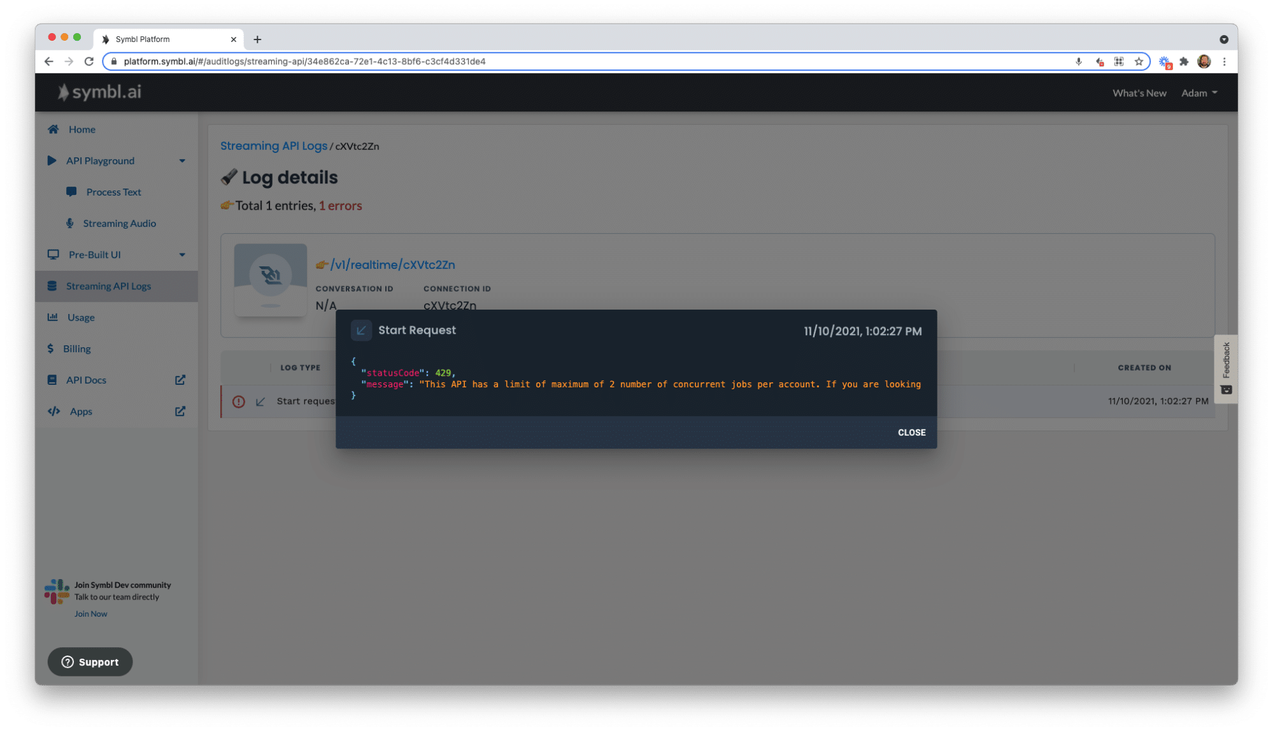Open the Adam account dropdown
Image resolution: width=1273 pixels, height=732 pixels.
tap(1199, 93)
